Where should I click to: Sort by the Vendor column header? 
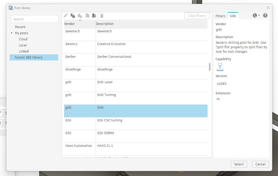click(x=80, y=24)
